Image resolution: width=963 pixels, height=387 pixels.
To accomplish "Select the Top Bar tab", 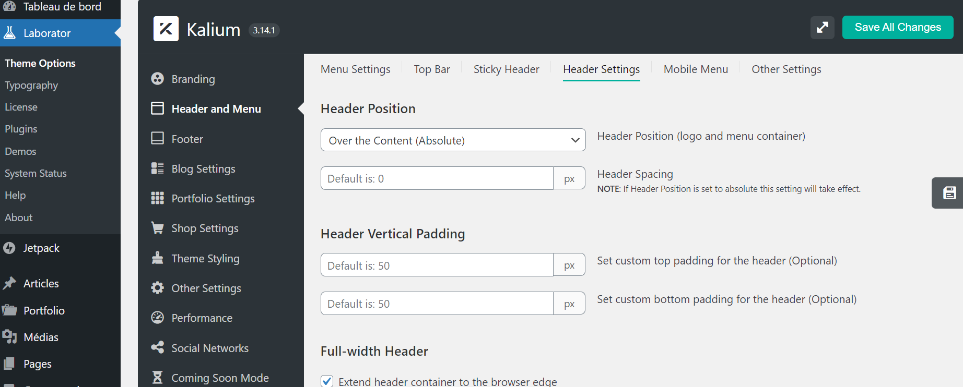I will [x=431, y=69].
